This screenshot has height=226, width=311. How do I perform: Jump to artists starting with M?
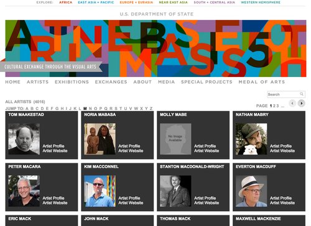click(x=85, y=109)
